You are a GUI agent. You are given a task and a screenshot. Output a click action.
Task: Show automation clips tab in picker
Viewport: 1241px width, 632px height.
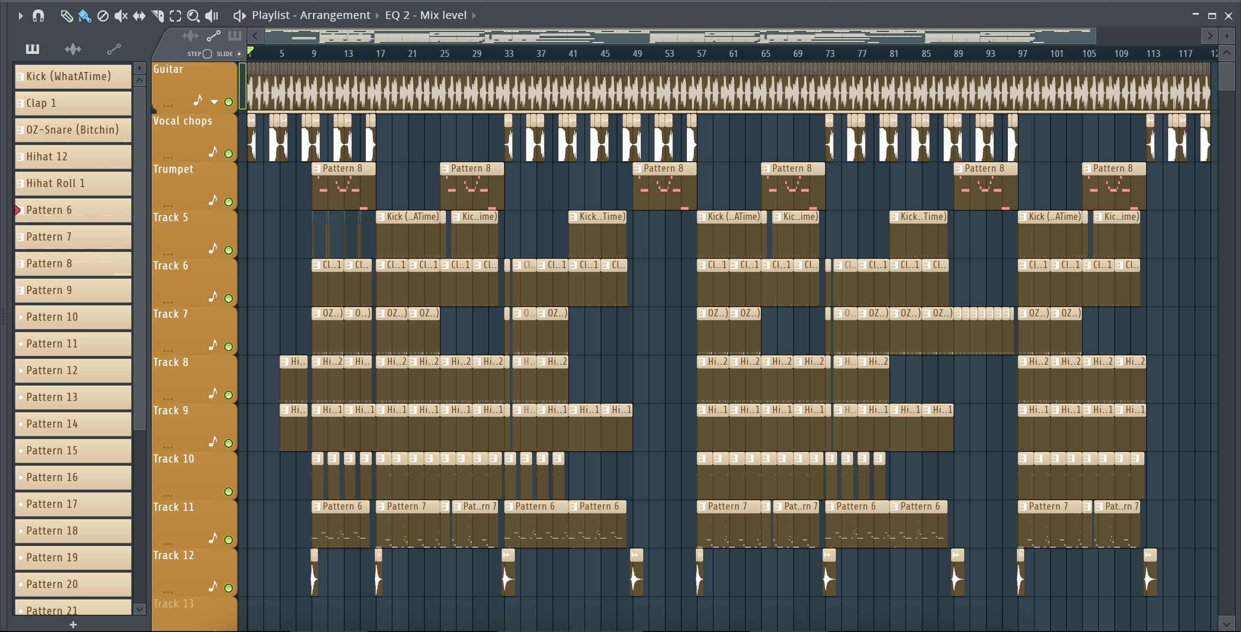tap(114, 49)
